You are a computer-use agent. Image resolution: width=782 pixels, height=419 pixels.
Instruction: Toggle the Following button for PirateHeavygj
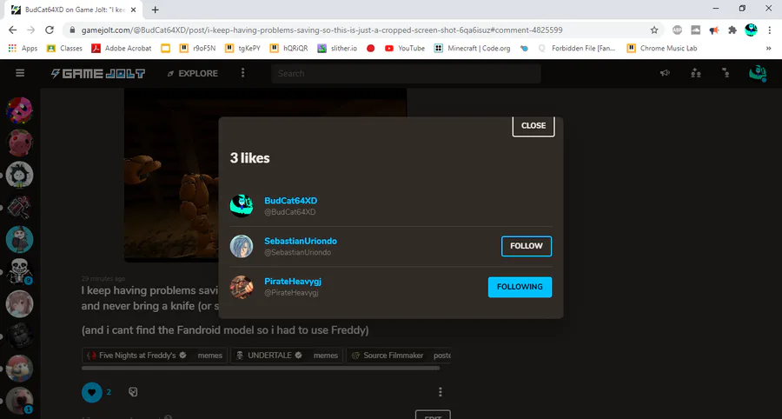(520, 287)
